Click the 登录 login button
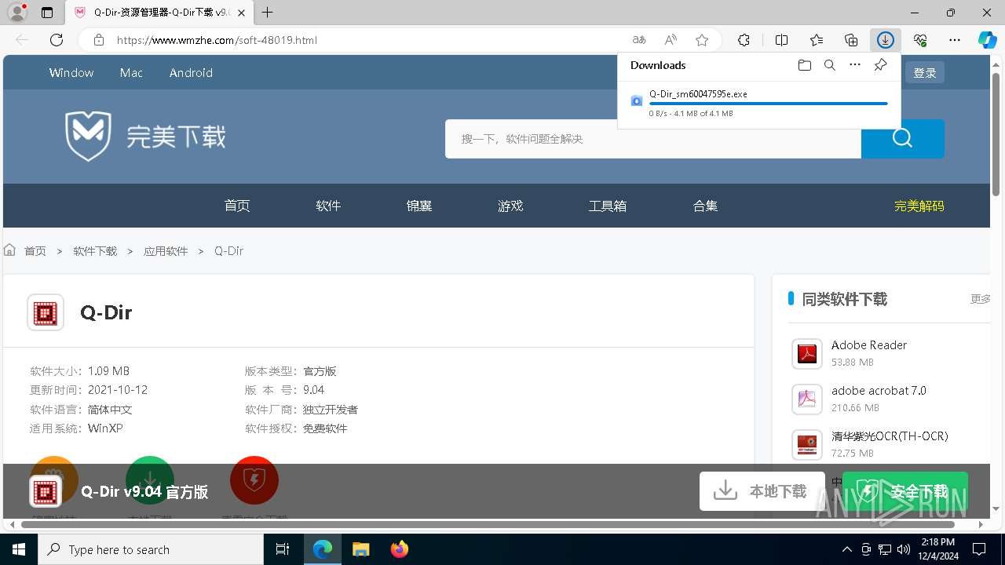This screenshot has height=565, width=1005. 925,73
